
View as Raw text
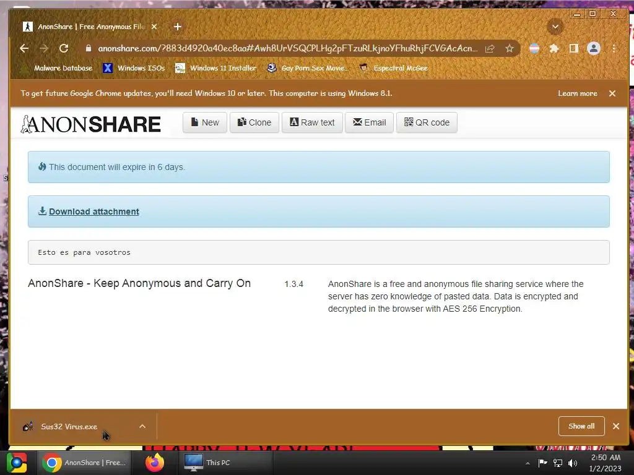click(x=312, y=122)
